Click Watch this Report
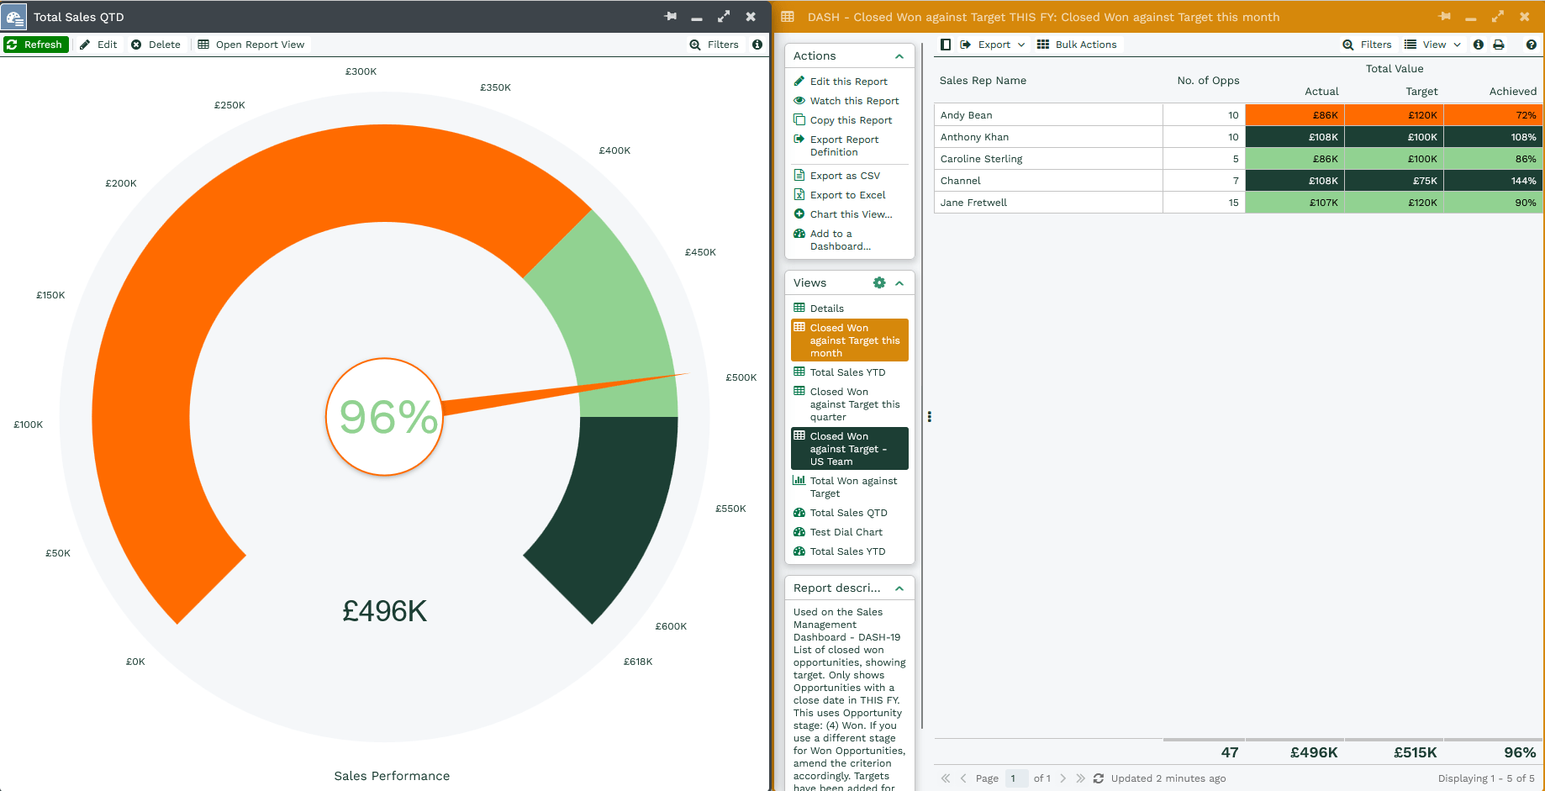Screen dimensions: 1545x791 [x=854, y=101]
